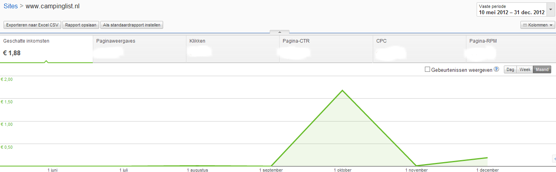The height and width of the screenshot is (172, 556).
Task: Click the October peak point on the chart
Action: 342,90
